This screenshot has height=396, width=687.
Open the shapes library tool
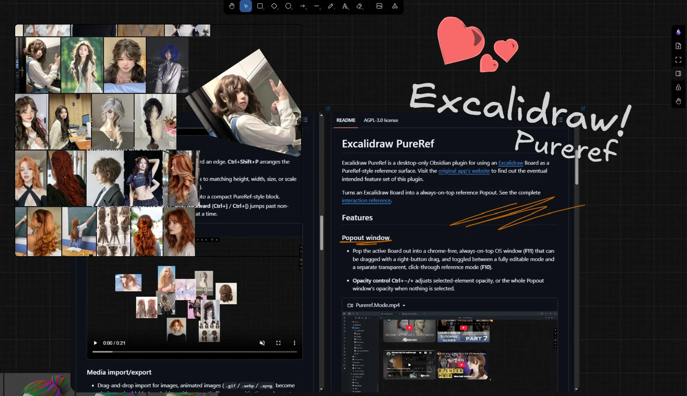395,6
